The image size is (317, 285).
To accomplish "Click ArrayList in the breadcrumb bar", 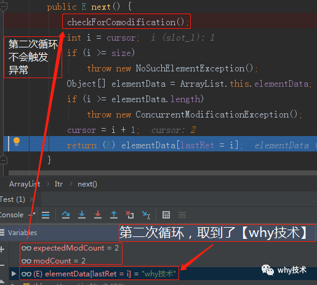I will (x=25, y=184).
